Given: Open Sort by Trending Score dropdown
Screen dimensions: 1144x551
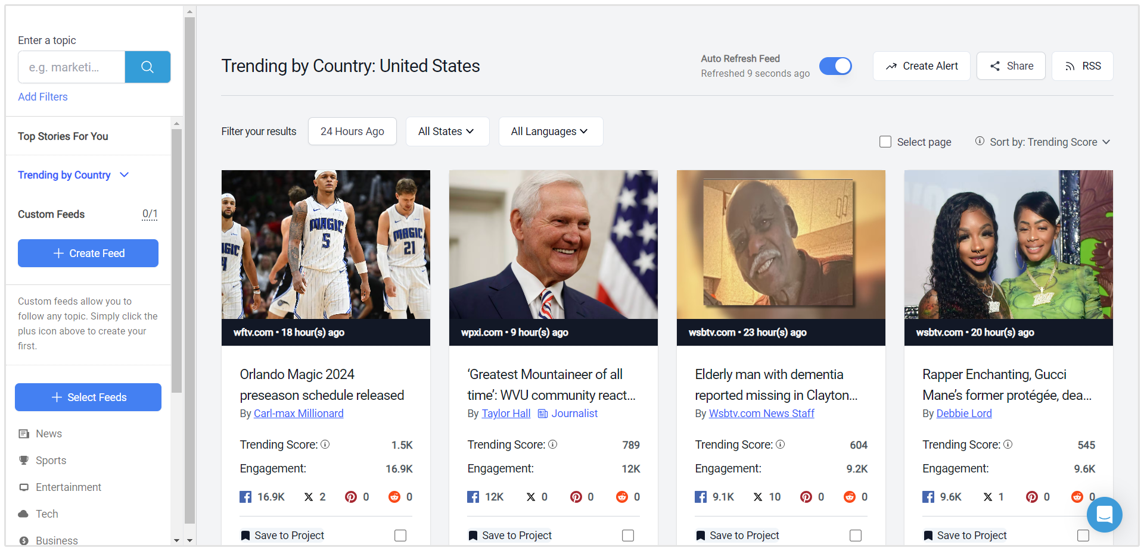Looking at the screenshot, I should coord(1049,142).
